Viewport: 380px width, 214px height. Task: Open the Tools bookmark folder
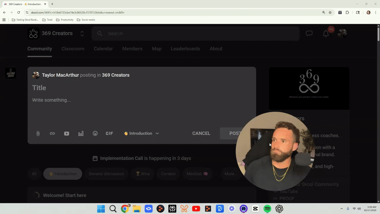click(x=47, y=20)
